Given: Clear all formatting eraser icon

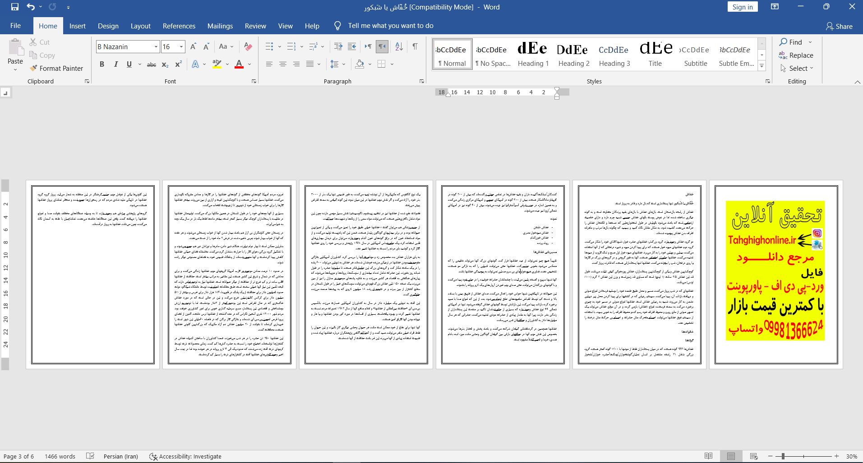Looking at the screenshot, I should (248, 46).
